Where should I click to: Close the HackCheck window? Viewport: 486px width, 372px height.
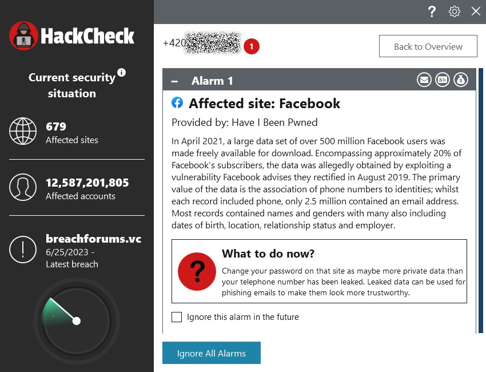point(476,11)
